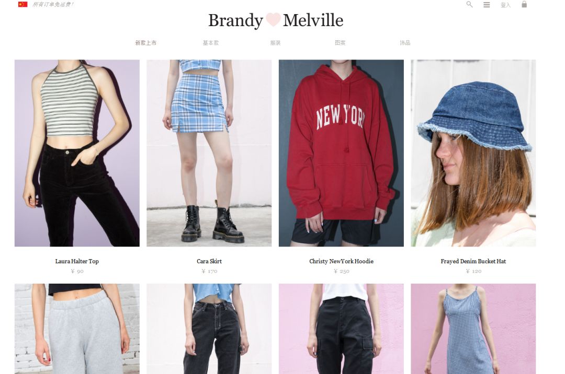Open the Laura Halter Top link
Image resolution: width=565 pixels, height=374 pixels.
pos(77,262)
